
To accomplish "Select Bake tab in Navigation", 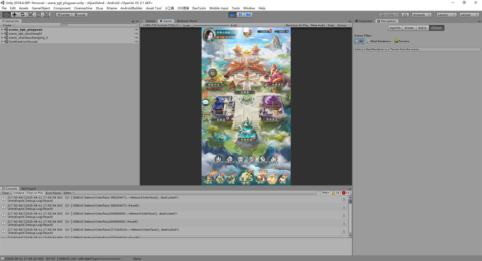I will pyautogui.click(x=422, y=28).
